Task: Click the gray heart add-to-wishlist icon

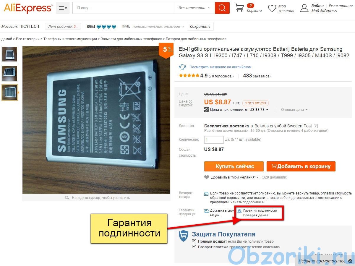Action: (207, 177)
